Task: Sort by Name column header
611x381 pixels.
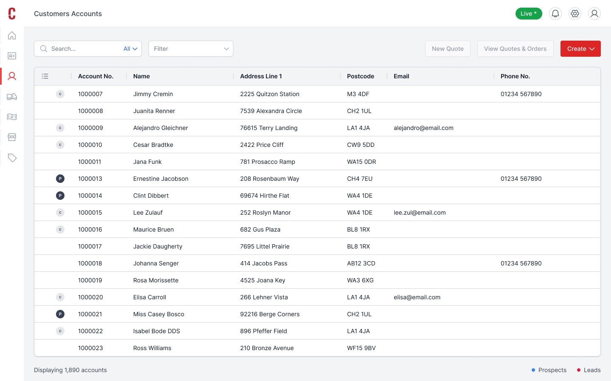Action: (x=141, y=76)
